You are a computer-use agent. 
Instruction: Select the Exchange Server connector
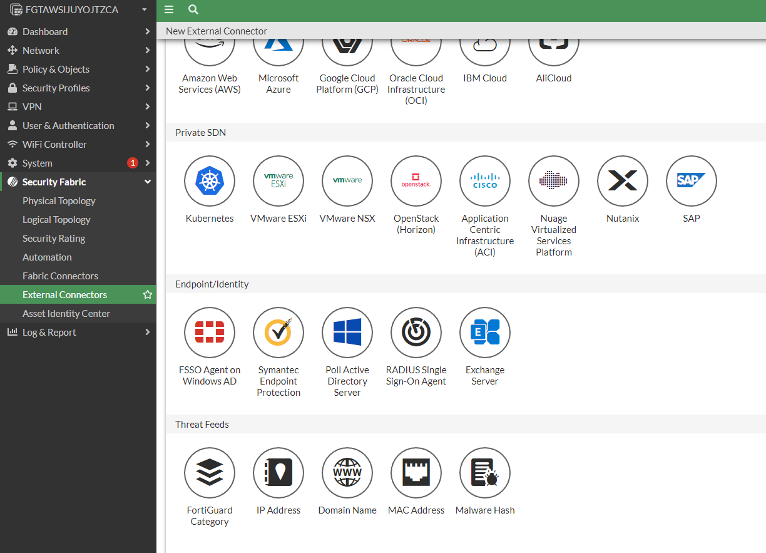tap(485, 333)
